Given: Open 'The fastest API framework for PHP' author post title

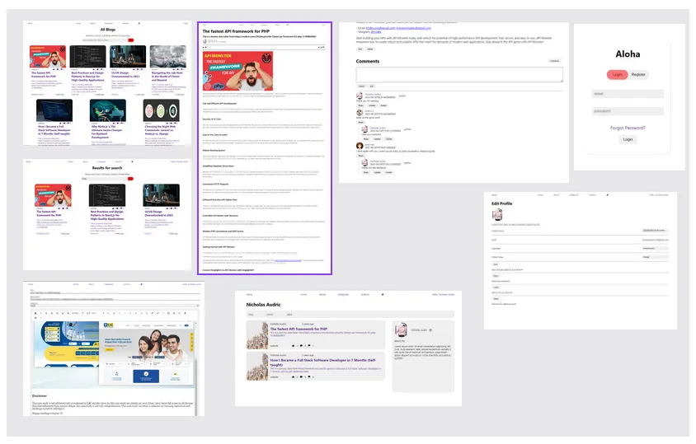Looking at the screenshot, I should pos(299,329).
